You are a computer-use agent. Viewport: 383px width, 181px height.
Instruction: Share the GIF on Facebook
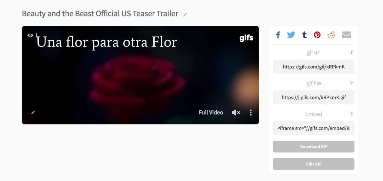278,35
